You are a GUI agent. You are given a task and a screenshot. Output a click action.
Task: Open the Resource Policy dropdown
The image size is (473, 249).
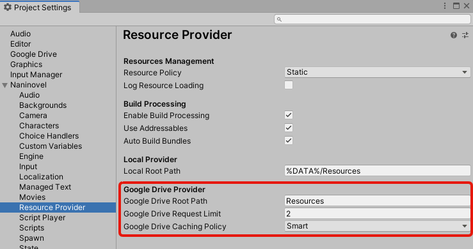pyautogui.click(x=377, y=72)
